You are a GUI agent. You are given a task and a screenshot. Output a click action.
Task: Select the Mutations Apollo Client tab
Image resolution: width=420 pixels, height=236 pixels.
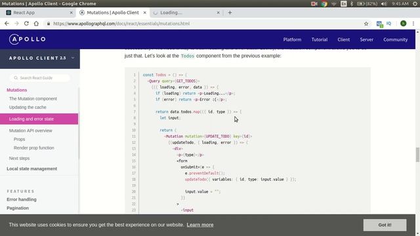point(113,12)
